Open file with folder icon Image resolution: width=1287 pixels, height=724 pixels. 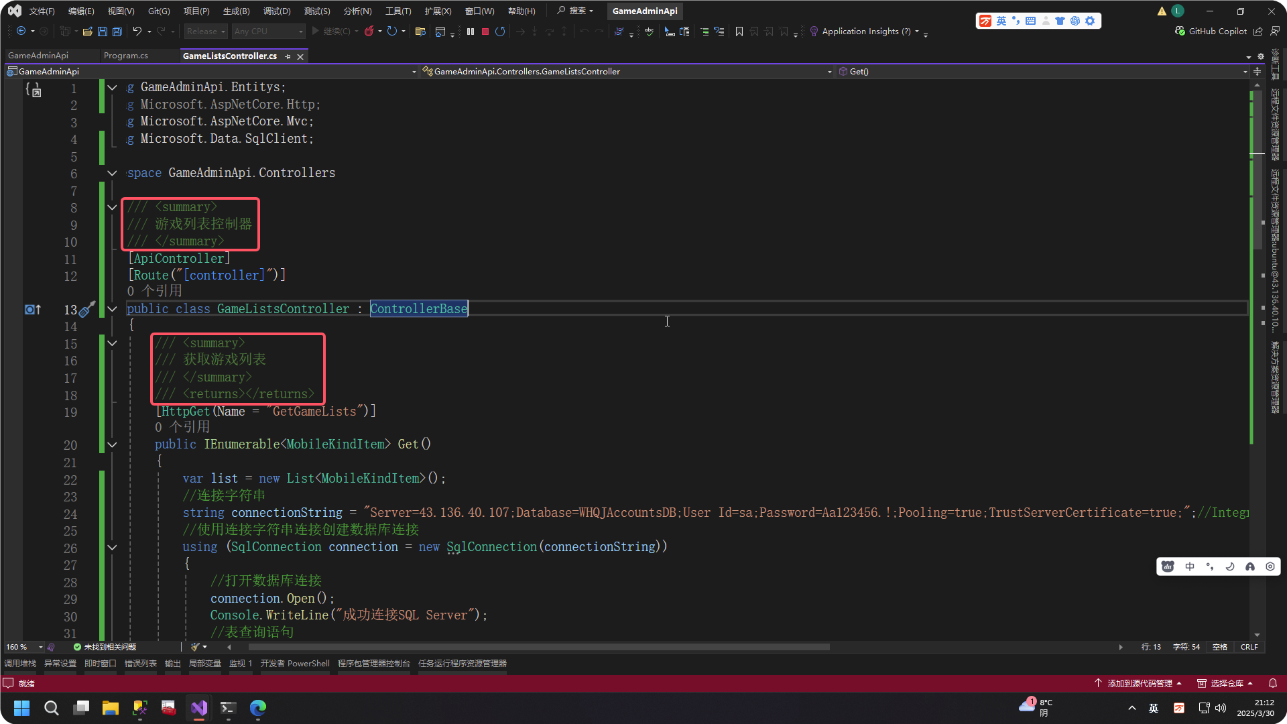click(x=87, y=32)
